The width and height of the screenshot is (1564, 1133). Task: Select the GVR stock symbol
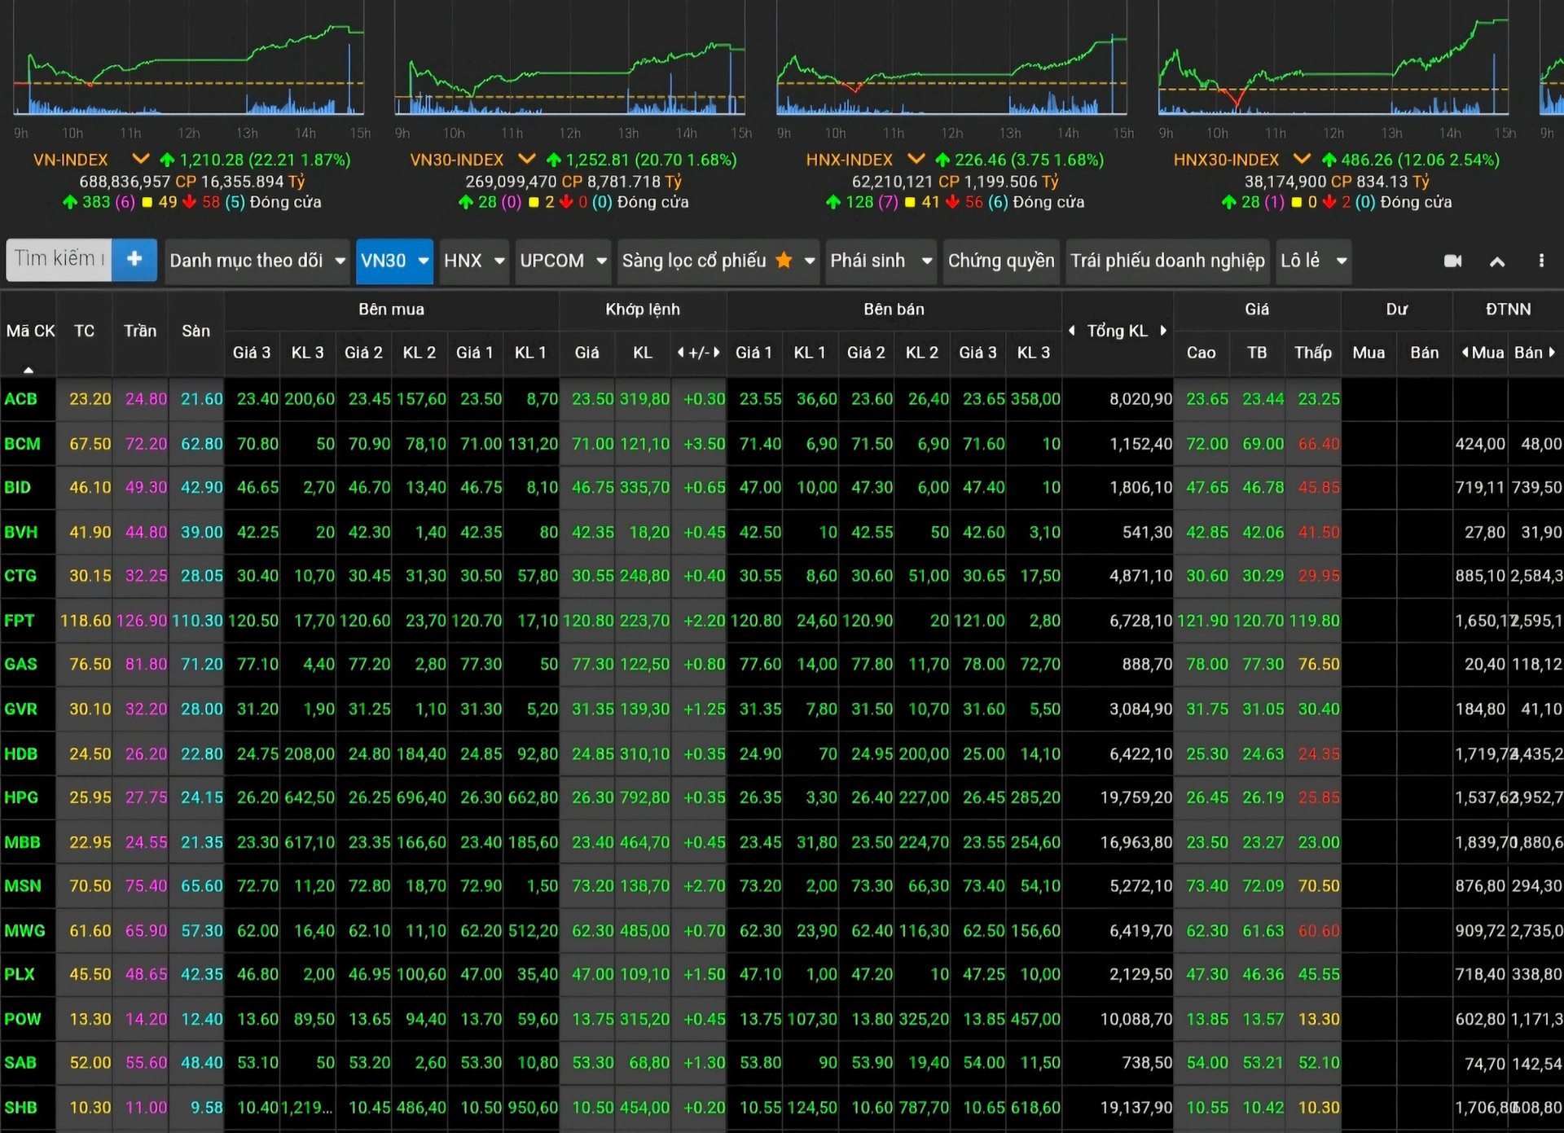click(21, 709)
